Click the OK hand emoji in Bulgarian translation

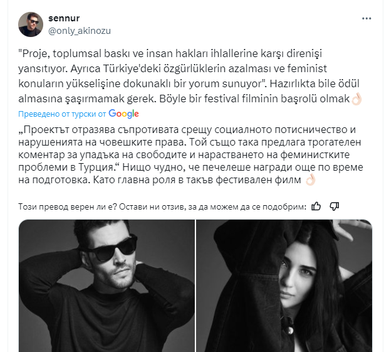click(x=310, y=180)
